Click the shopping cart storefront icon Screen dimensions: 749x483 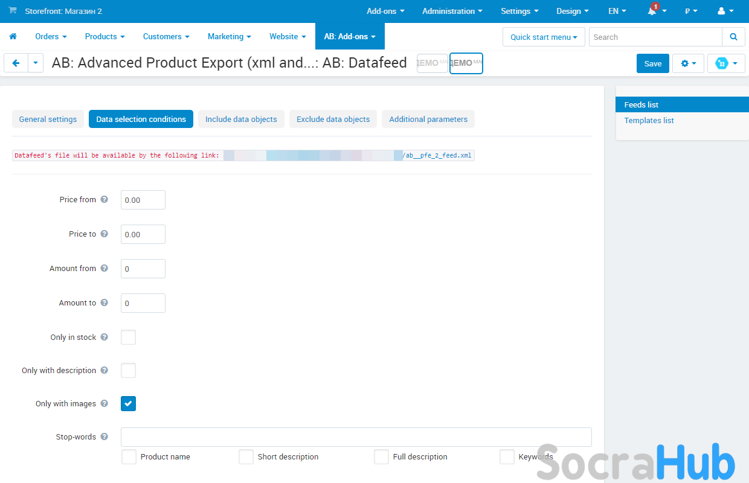coord(13,11)
